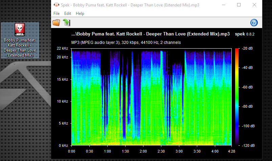
Task: Click the spectrogram display area
Action: pyautogui.click(x=152, y=97)
